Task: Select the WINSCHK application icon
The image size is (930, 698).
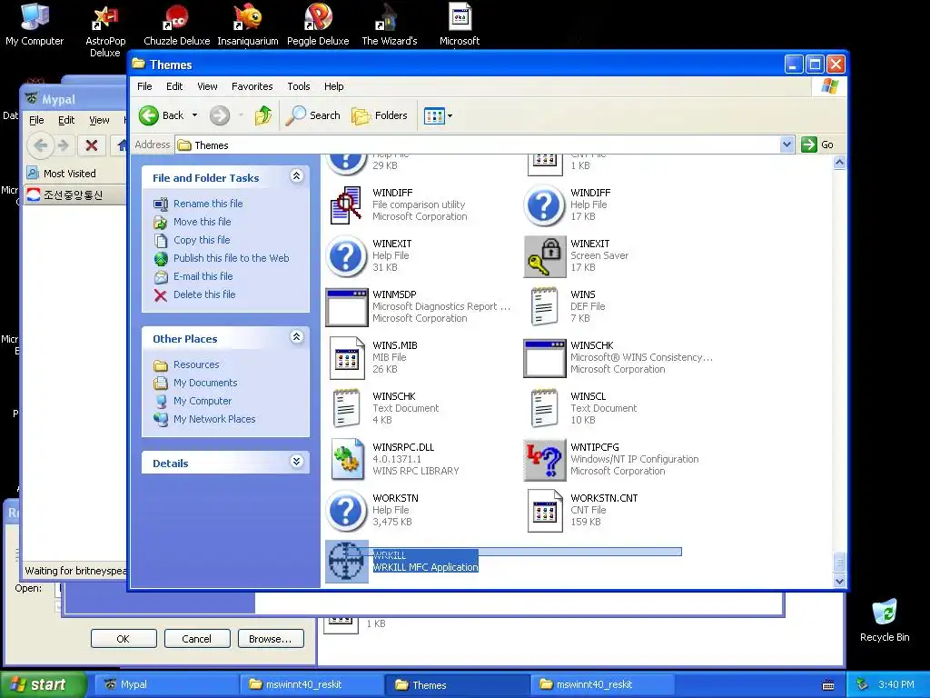Action: tap(545, 358)
